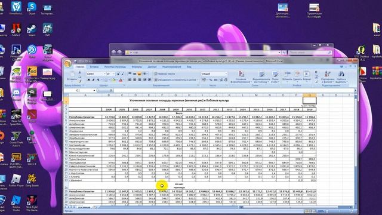The width and height of the screenshot is (382, 215).
Task: Open Format as Table (Форматировать как таблицу)
Action: 261,76
